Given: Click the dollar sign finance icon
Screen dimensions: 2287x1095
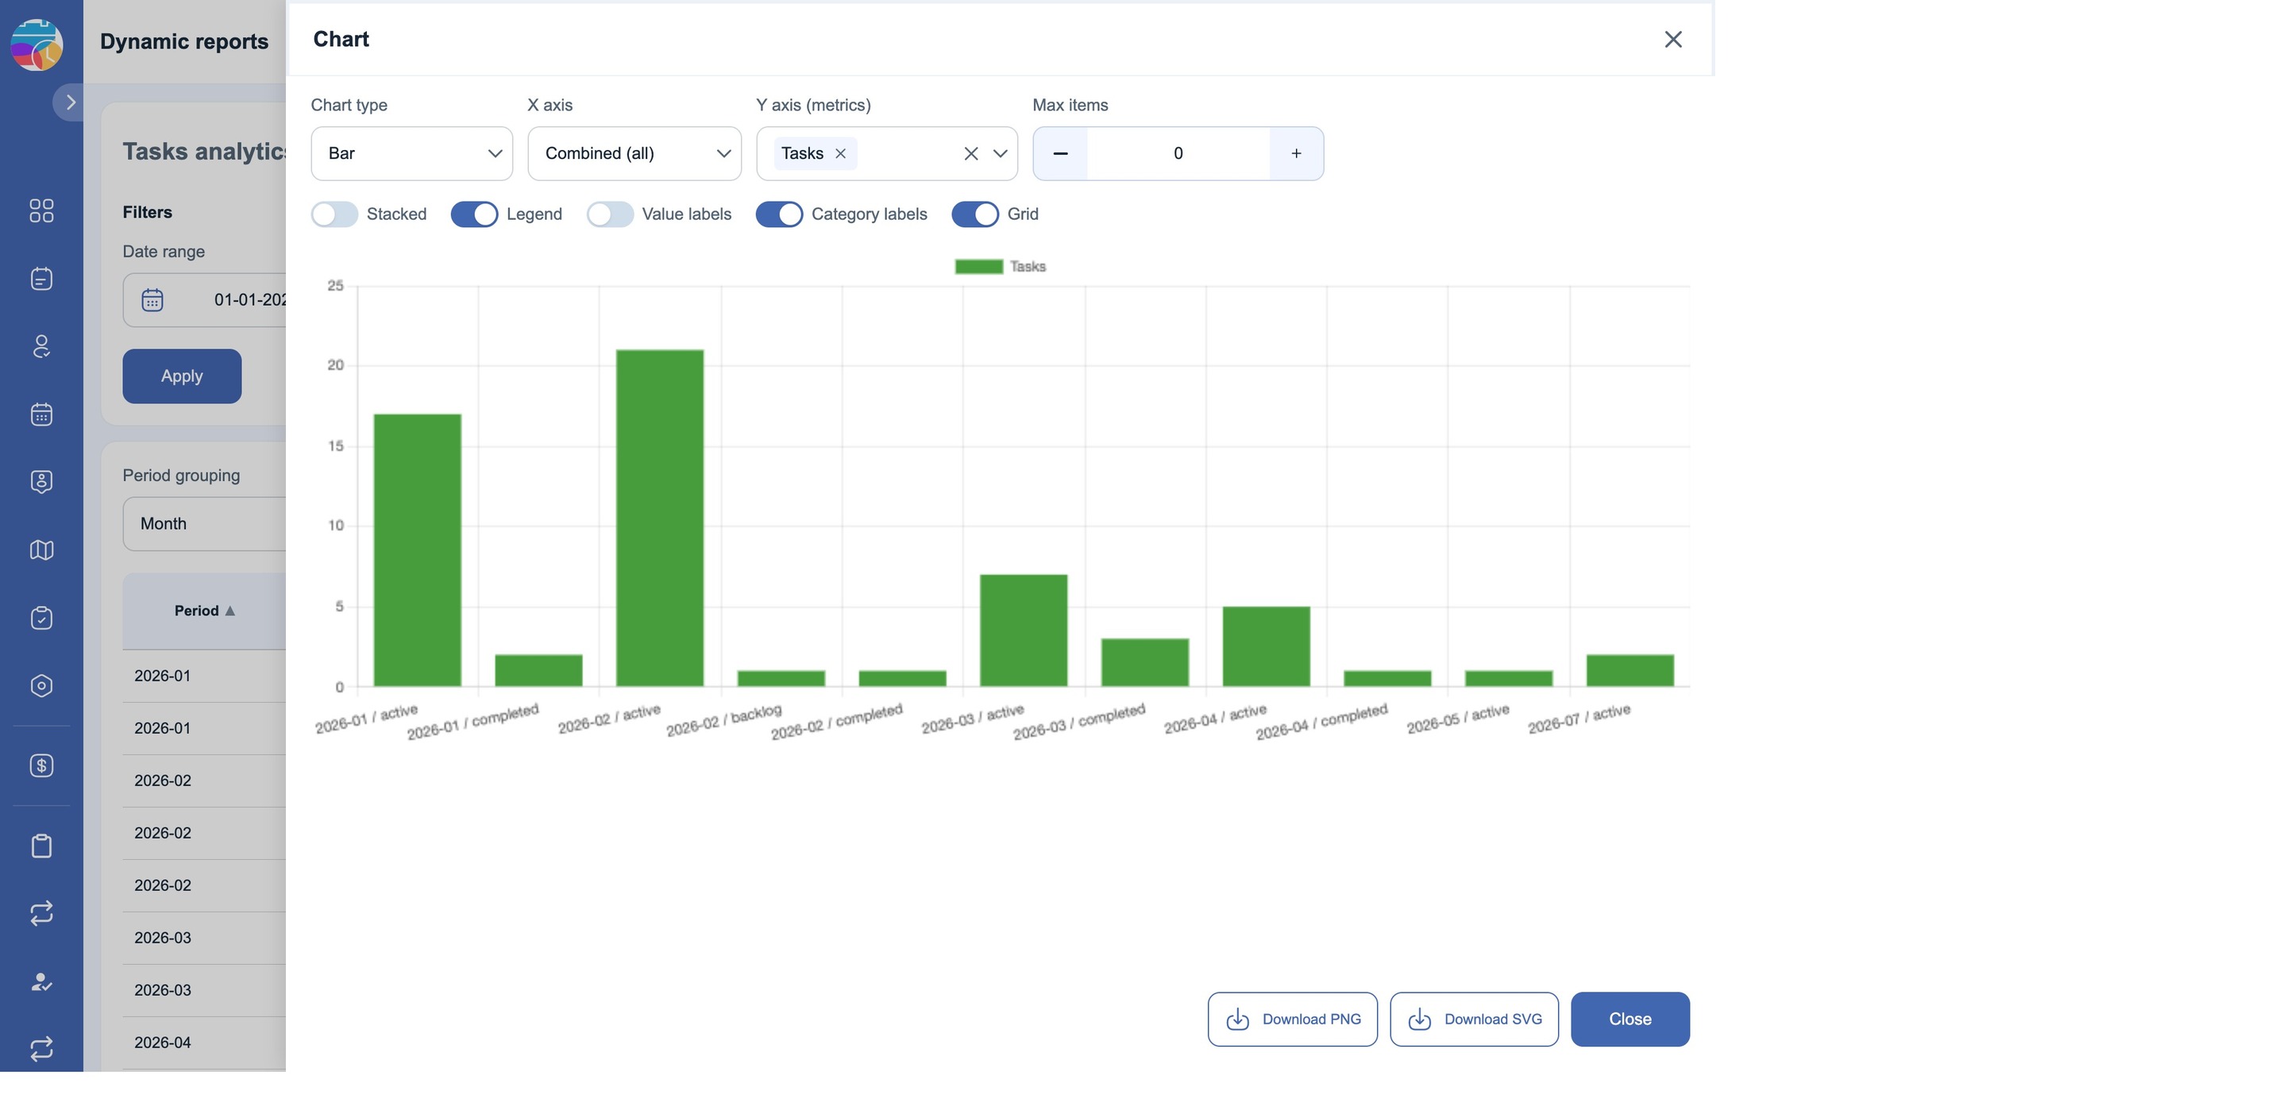Looking at the screenshot, I should (x=40, y=765).
